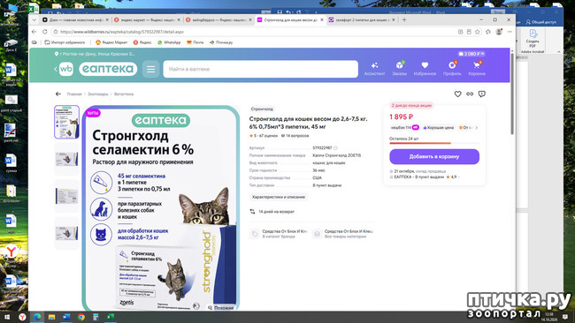Click browser back arrow
Image resolution: width=575 pixels, height=323 pixels.
tap(34, 32)
